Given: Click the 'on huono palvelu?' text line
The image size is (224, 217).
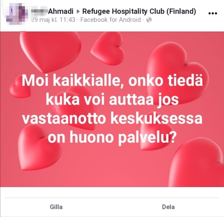Looking at the screenshot, I should (x=111, y=138).
